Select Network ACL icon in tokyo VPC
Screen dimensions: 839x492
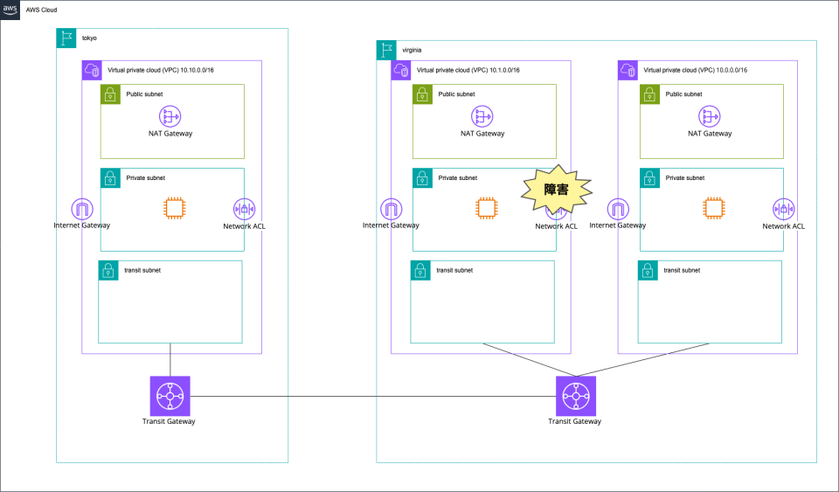[x=244, y=209]
